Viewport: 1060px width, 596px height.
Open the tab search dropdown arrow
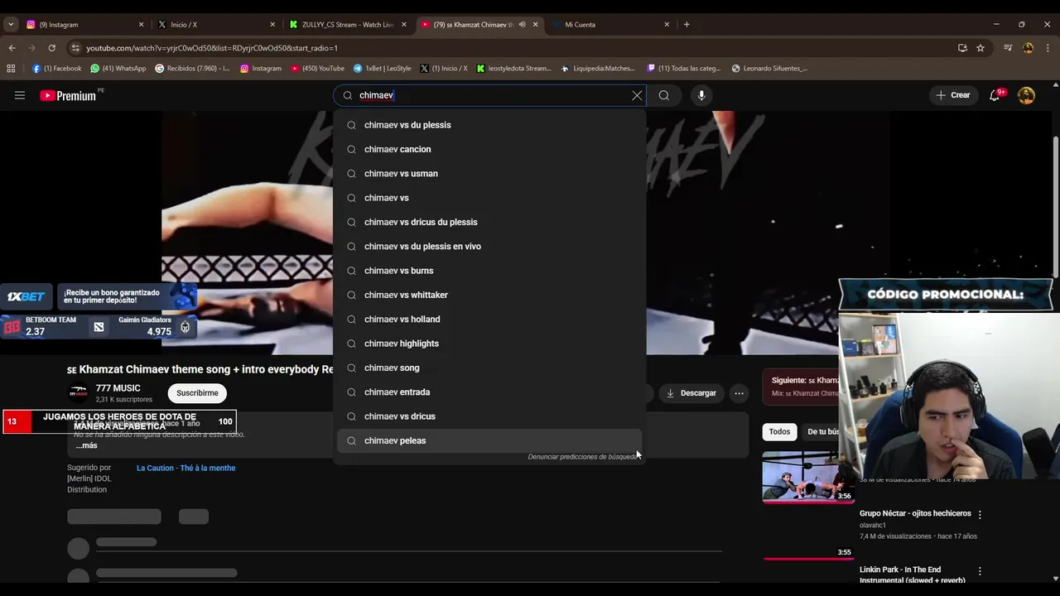click(x=11, y=25)
